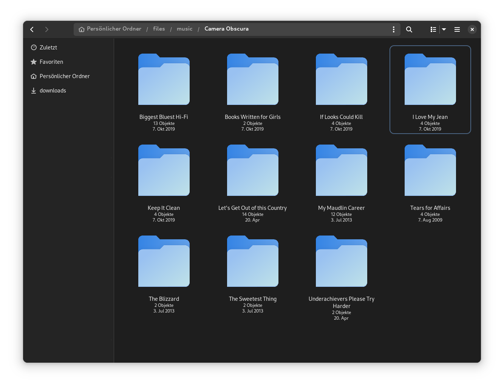
Task: Expand the view options dropdown arrow
Action: [x=444, y=29]
